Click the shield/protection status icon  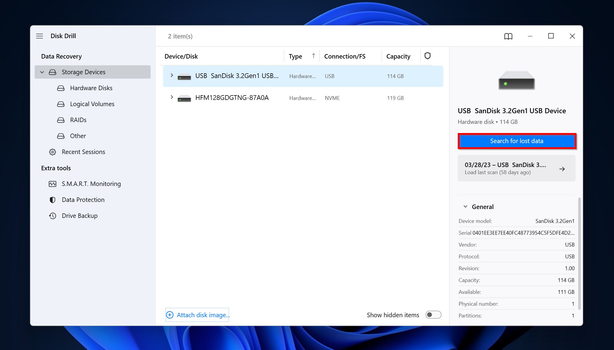click(x=427, y=56)
